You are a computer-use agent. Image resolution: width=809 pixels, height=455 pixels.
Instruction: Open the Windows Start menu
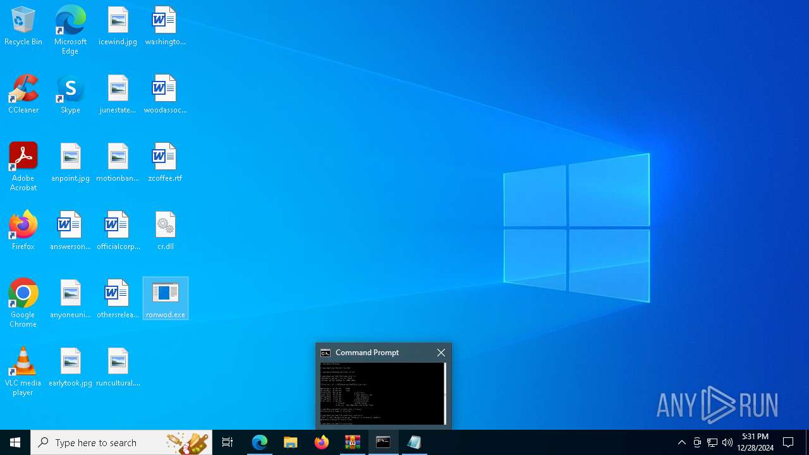click(15, 442)
